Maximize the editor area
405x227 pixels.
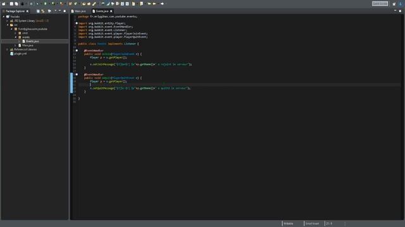(400, 11)
